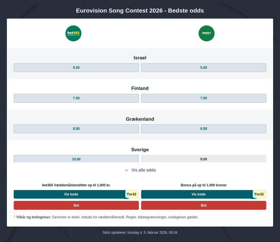Pick Unibet Finland odds 7.00

coord(203,98)
